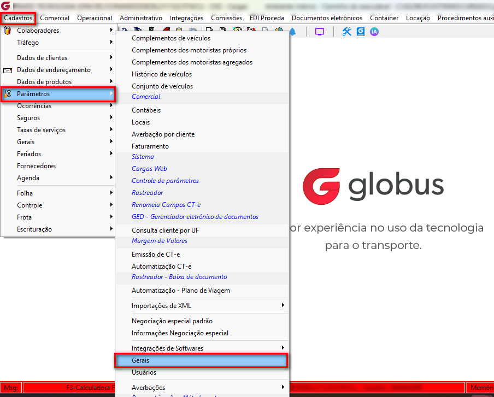Click the Parâmetros tools icon
Screen dimensions: 494x397
pyautogui.click(x=8, y=94)
